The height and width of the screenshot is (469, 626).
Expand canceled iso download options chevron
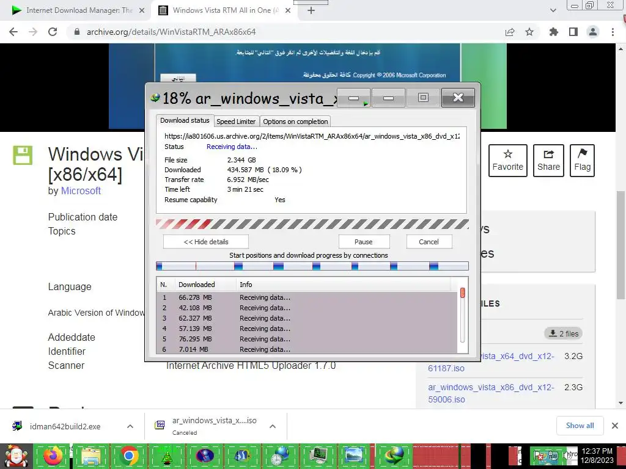pos(273,426)
